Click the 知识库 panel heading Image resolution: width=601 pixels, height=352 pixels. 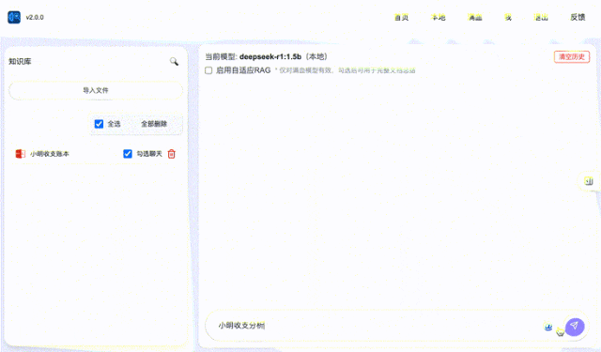[20, 61]
